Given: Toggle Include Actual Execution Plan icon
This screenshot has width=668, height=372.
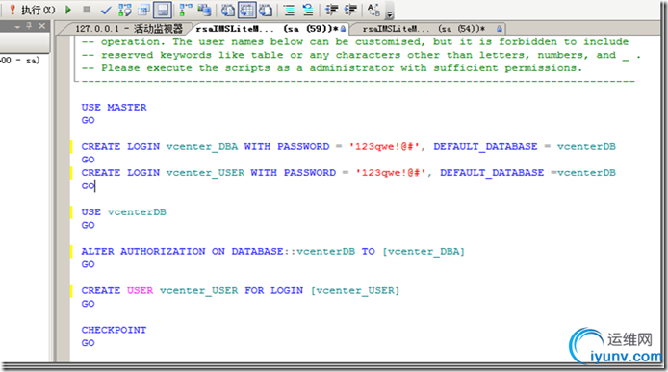Looking at the screenshot, I should (186, 10).
